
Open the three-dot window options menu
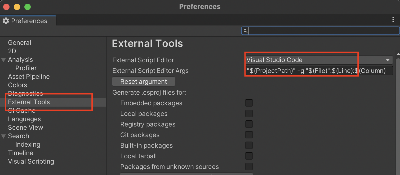pos(393,20)
